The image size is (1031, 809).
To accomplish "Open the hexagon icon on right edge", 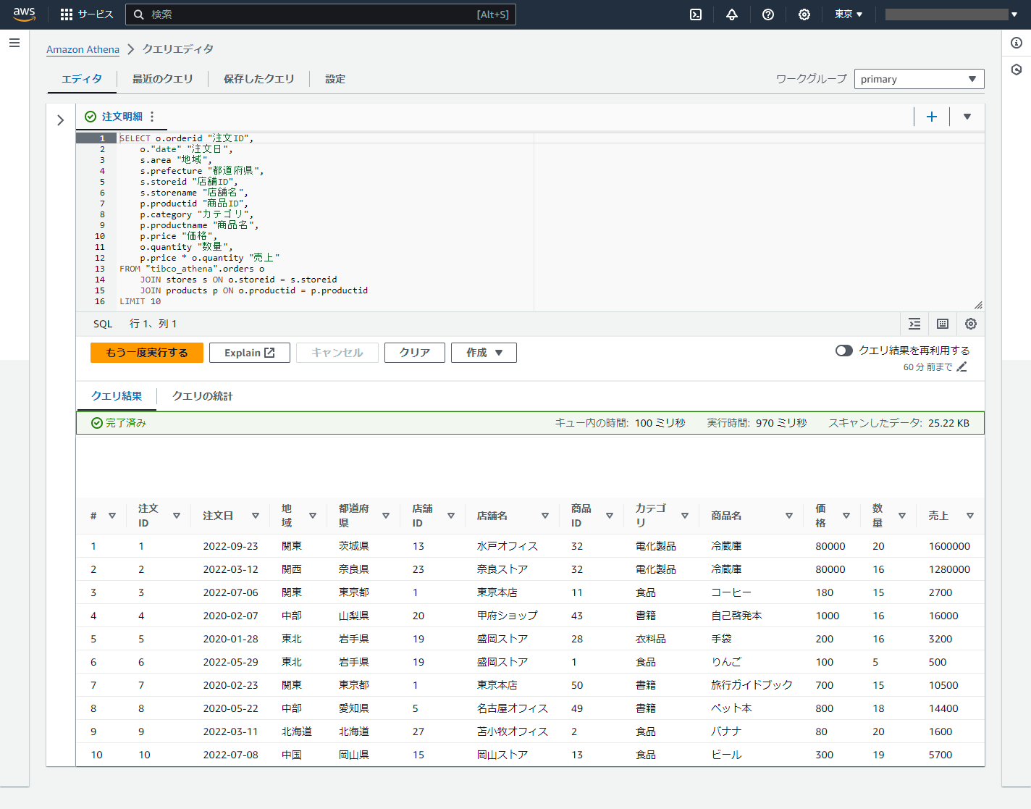I will [1017, 70].
